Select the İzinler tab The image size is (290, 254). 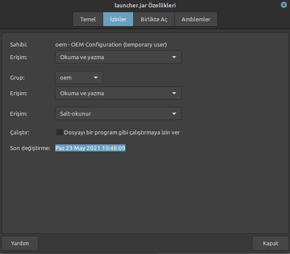tap(118, 19)
